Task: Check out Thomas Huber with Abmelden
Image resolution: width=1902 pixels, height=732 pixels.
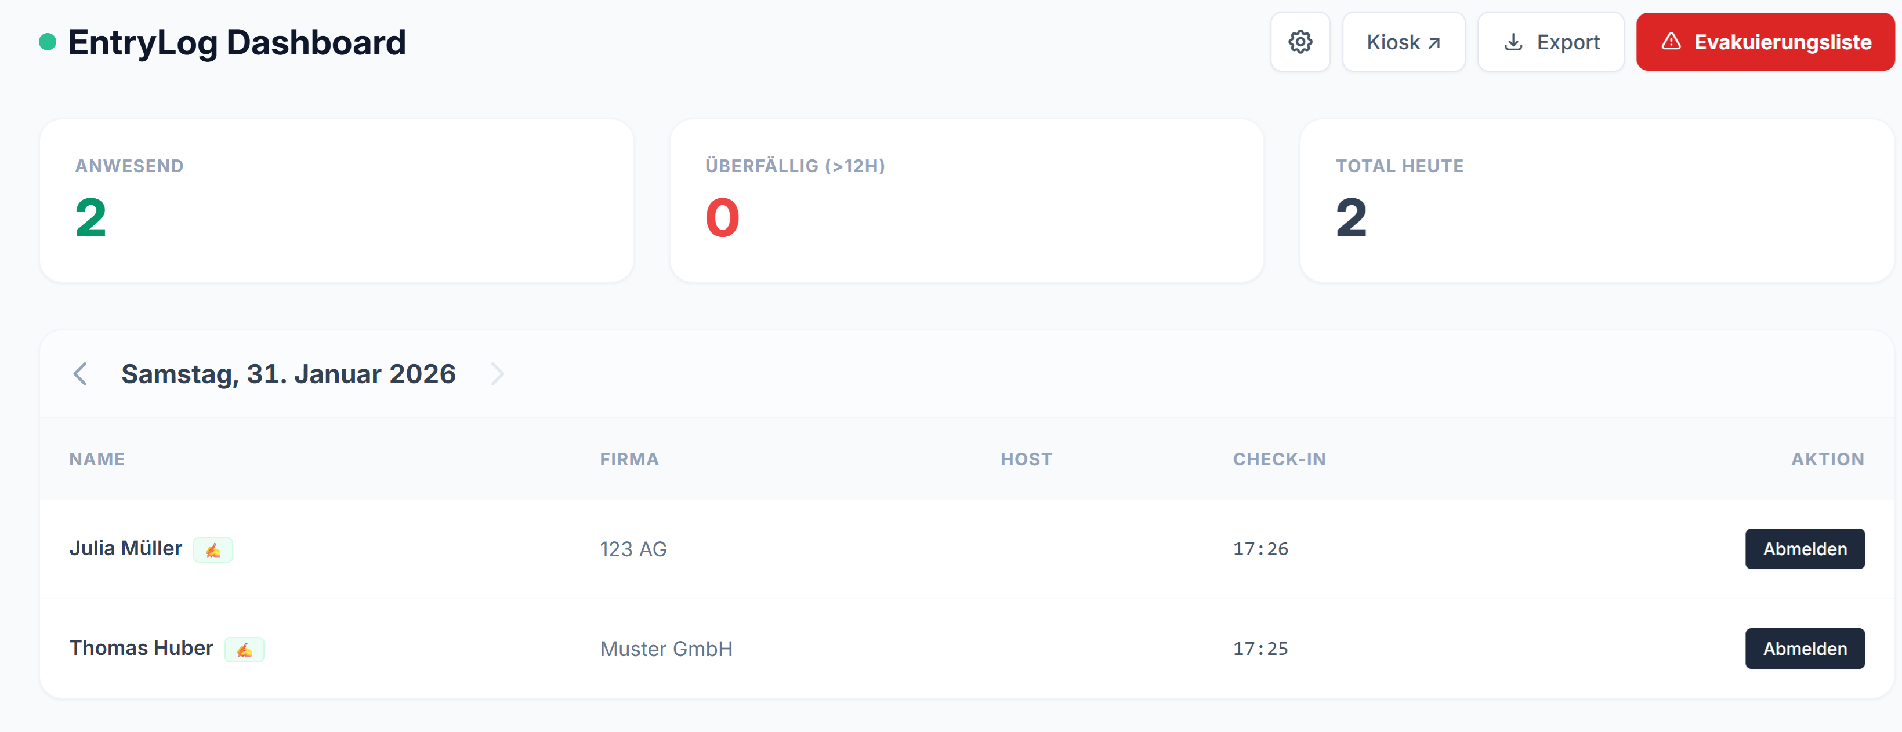Action: click(1804, 649)
